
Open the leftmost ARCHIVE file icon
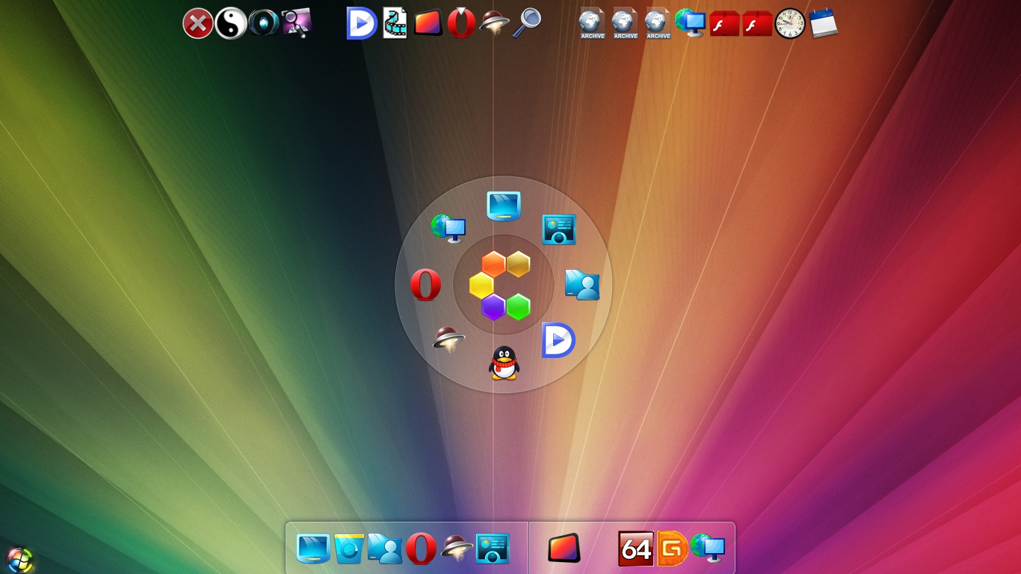pos(592,23)
